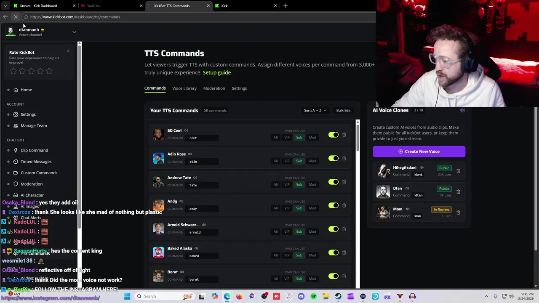
Task: Expand the dtanmanb channel switcher chevron
Action: pos(74,32)
